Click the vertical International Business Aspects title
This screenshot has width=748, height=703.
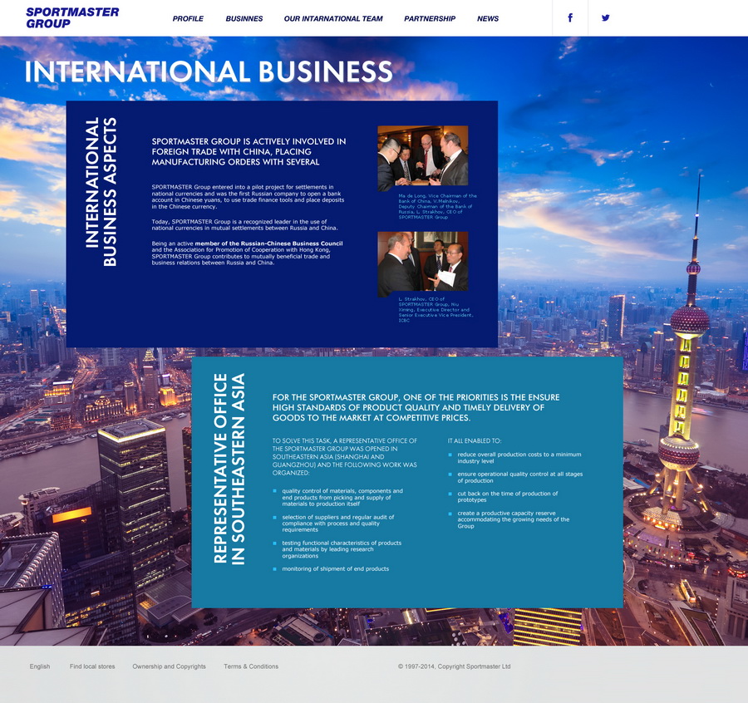101,192
